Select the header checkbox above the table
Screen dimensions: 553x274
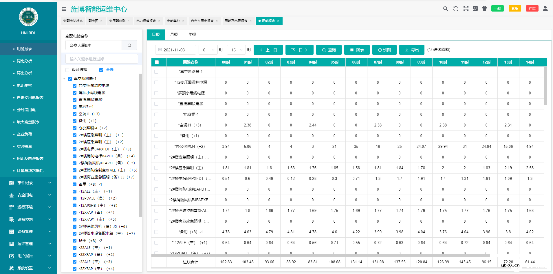pos(157,62)
